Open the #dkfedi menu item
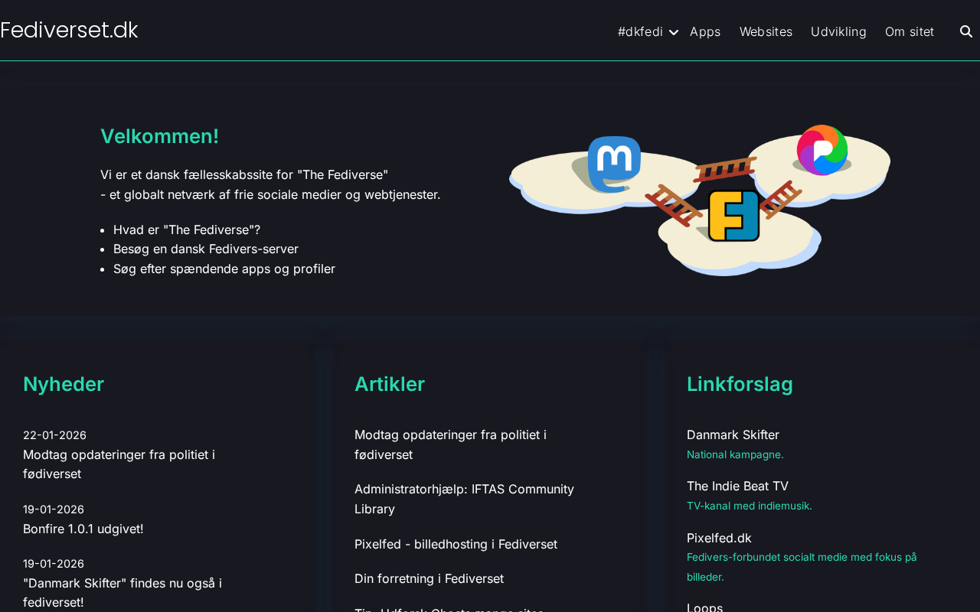 point(640,31)
